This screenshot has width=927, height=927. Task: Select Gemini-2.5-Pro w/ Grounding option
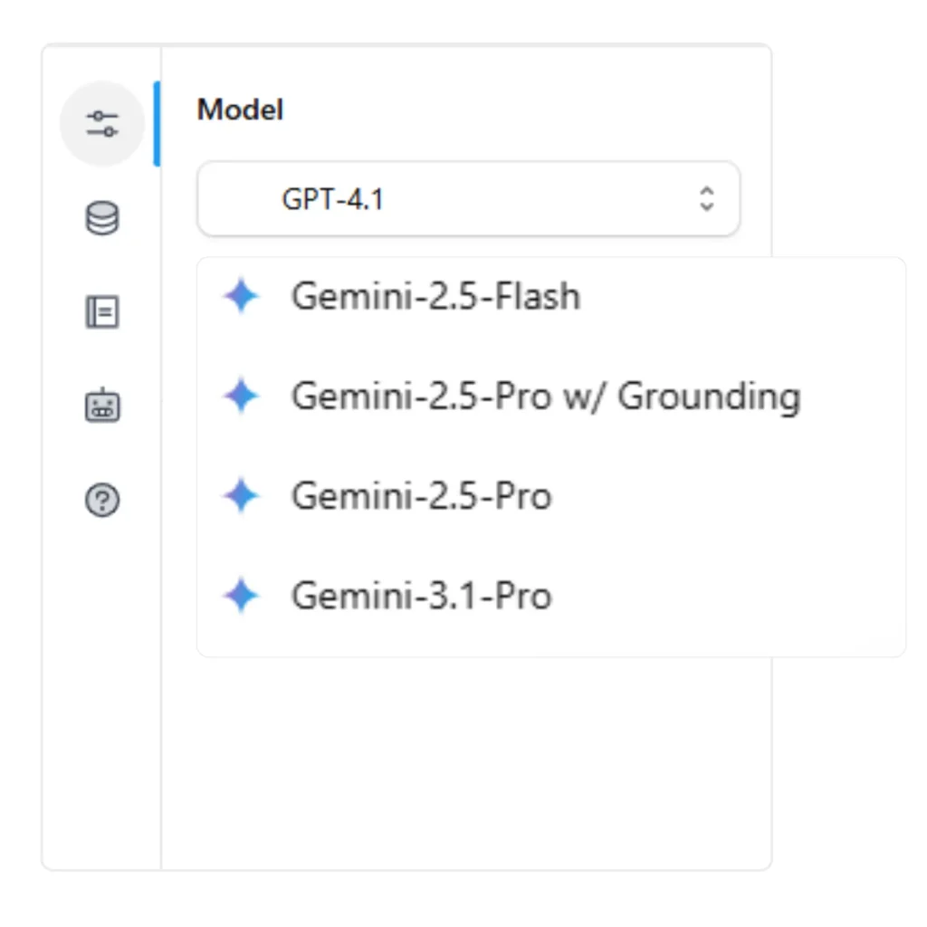tap(546, 396)
